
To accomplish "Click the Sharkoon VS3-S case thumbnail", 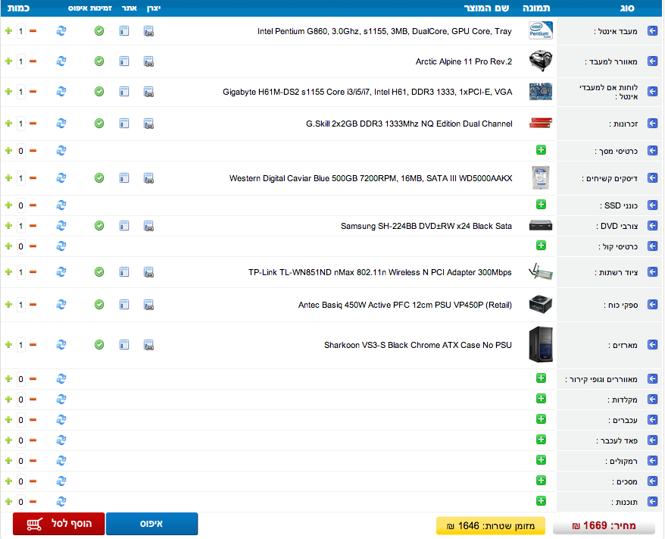I will [x=541, y=345].
